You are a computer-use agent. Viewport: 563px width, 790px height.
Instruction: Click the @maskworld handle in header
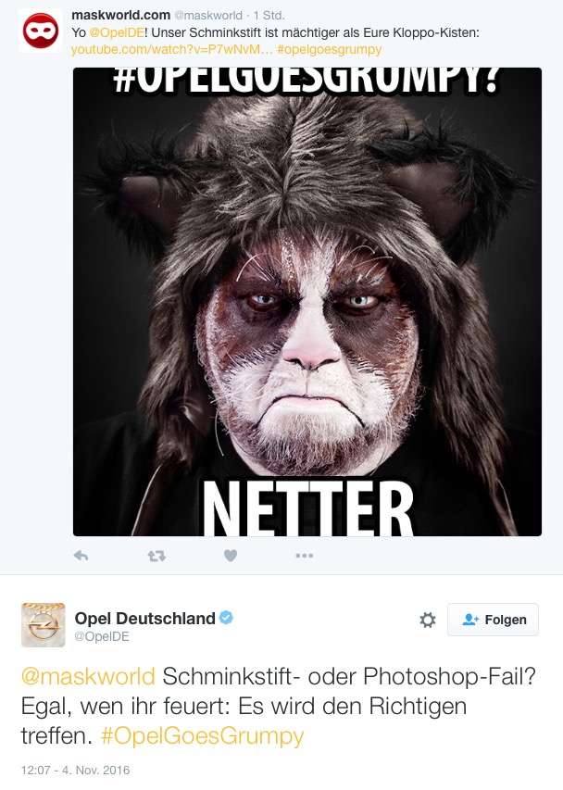[208, 16]
